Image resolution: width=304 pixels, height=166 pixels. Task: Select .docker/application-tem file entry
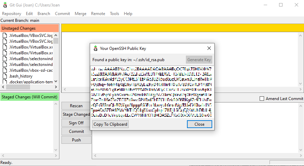coord(31,82)
